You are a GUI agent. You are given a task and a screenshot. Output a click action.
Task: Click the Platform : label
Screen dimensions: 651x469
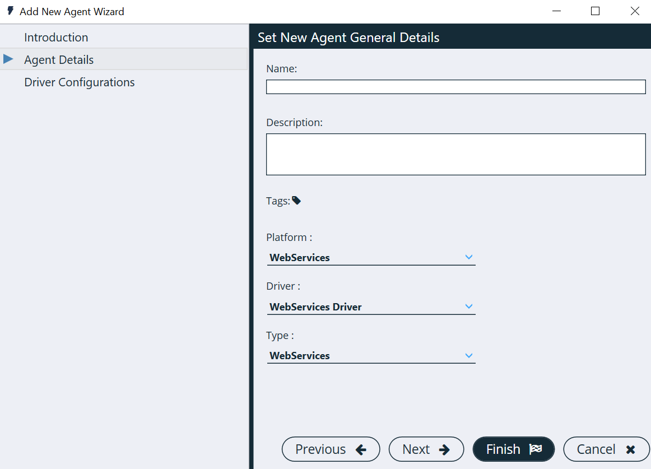point(289,237)
